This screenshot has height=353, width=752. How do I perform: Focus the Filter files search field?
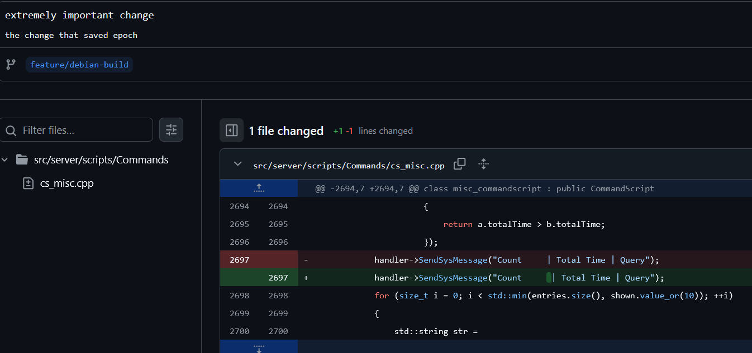(77, 130)
